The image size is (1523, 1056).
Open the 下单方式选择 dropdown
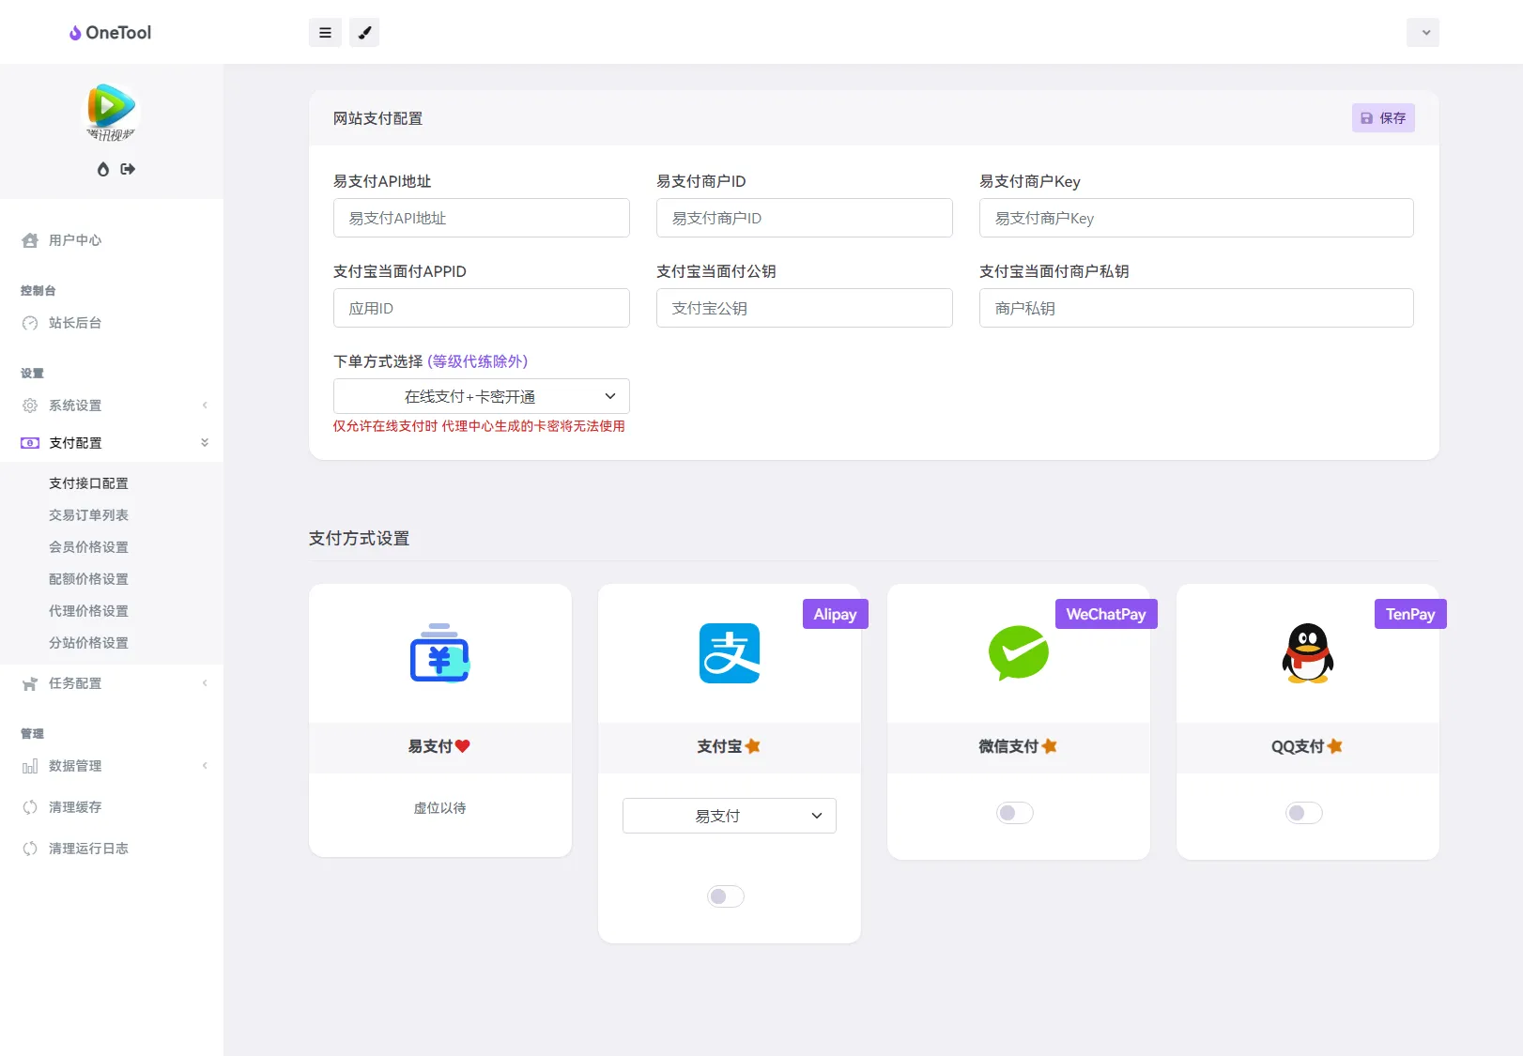tap(481, 395)
